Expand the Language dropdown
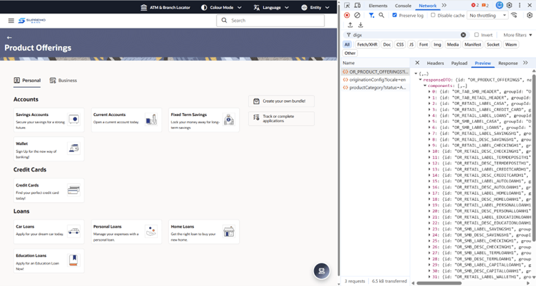The image size is (536, 286). [x=271, y=8]
